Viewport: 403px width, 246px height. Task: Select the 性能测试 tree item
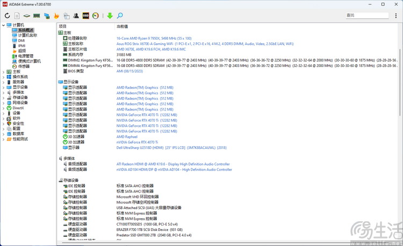click(20, 139)
